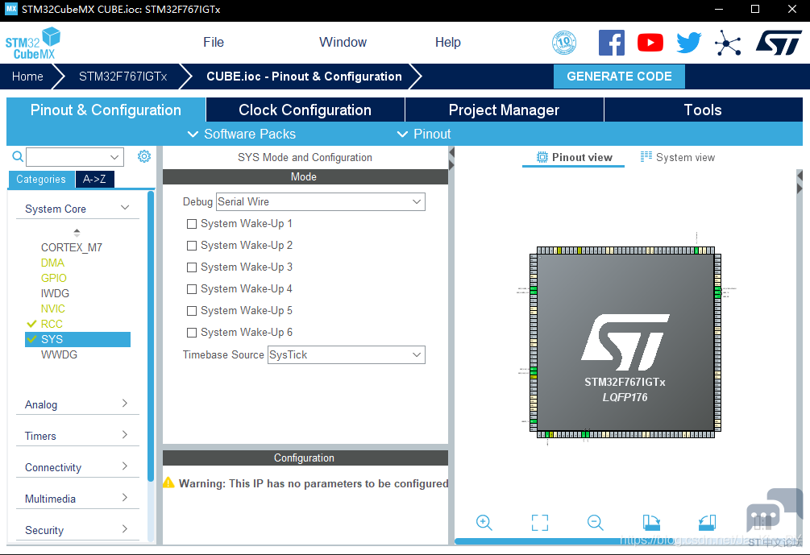Click the System view grid icon
Screen dimensions: 810x555
[x=646, y=156]
